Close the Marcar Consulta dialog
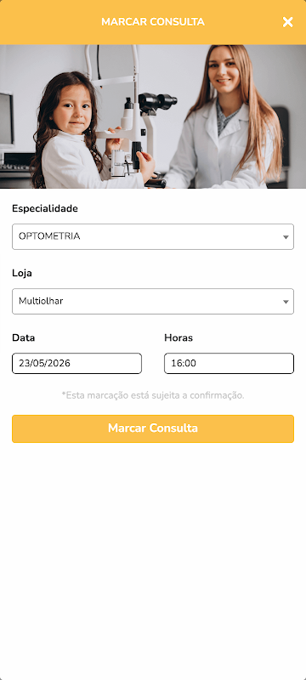Viewport: 306px width, 680px height. pos(288,22)
